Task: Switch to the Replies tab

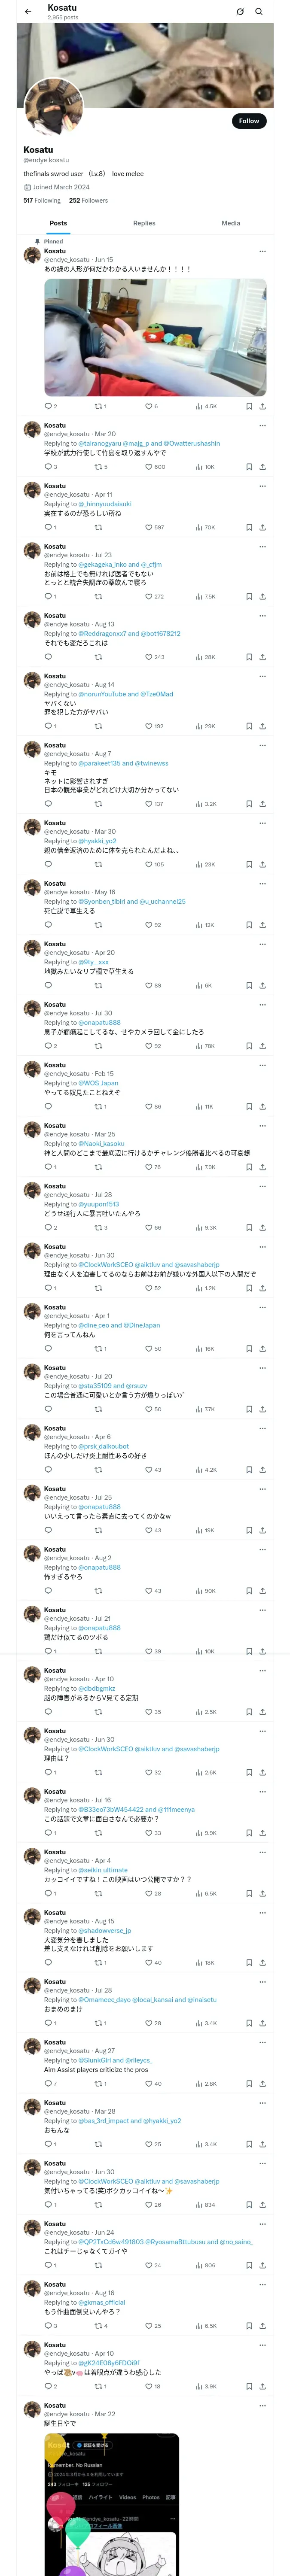Action: 144,223
